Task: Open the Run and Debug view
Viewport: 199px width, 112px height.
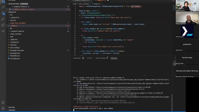Action: tap(3, 19)
